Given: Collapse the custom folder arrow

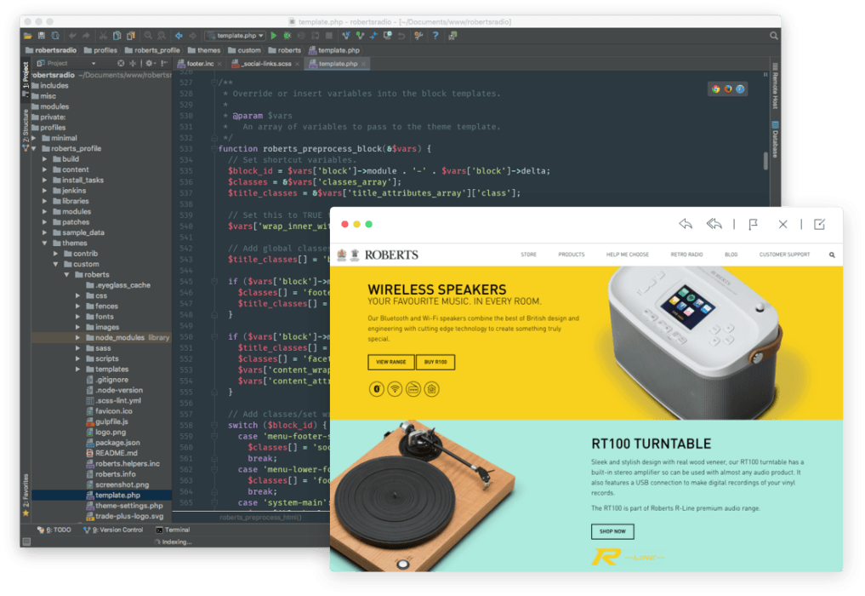Looking at the screenshot, I should [x=56, y=264].
